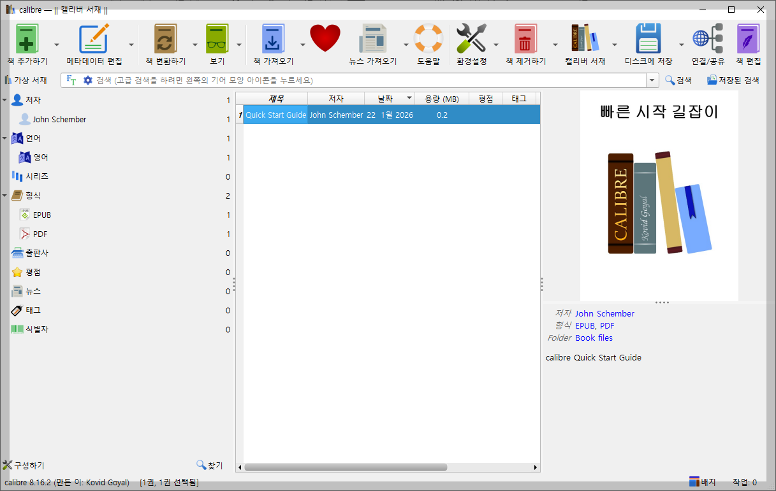
Task: Click the 책 가져오기 (Get books) icon
Action: pos(274,39)
